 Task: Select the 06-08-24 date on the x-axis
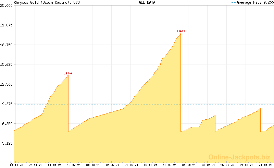click(151, 165)
